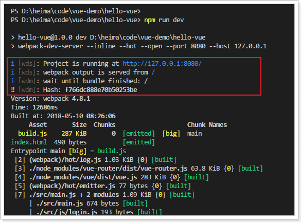This screenshot has width=301, height=222.
Task: Open the http://127.0.0.1:8080/ link
Action: click(x=162, y=63)
